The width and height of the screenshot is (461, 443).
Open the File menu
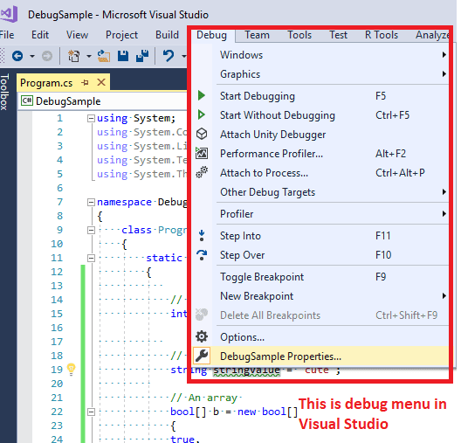[7, 35]
